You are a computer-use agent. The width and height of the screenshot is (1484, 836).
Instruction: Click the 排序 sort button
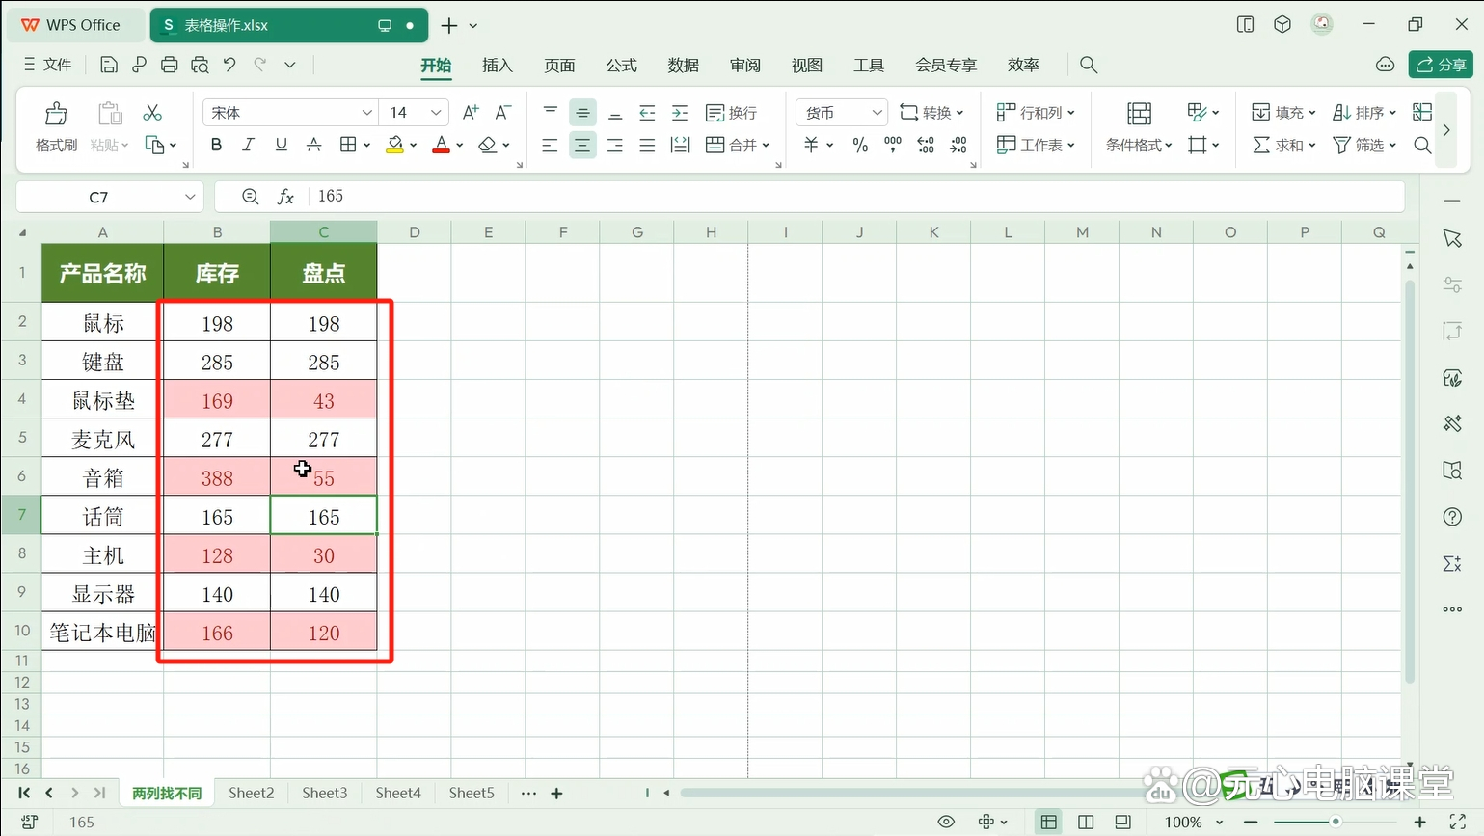click(x=1363, y=113)
